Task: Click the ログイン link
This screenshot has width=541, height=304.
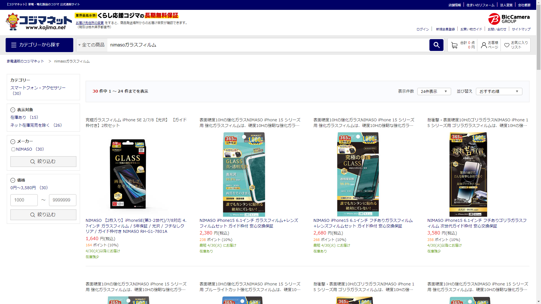Action: [x=423, y=29]
